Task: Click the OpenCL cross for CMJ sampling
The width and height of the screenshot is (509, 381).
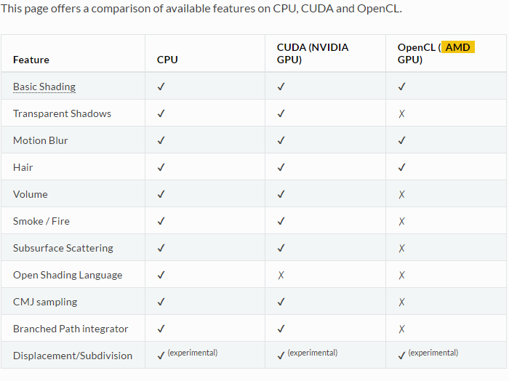Action: [401, 302]
